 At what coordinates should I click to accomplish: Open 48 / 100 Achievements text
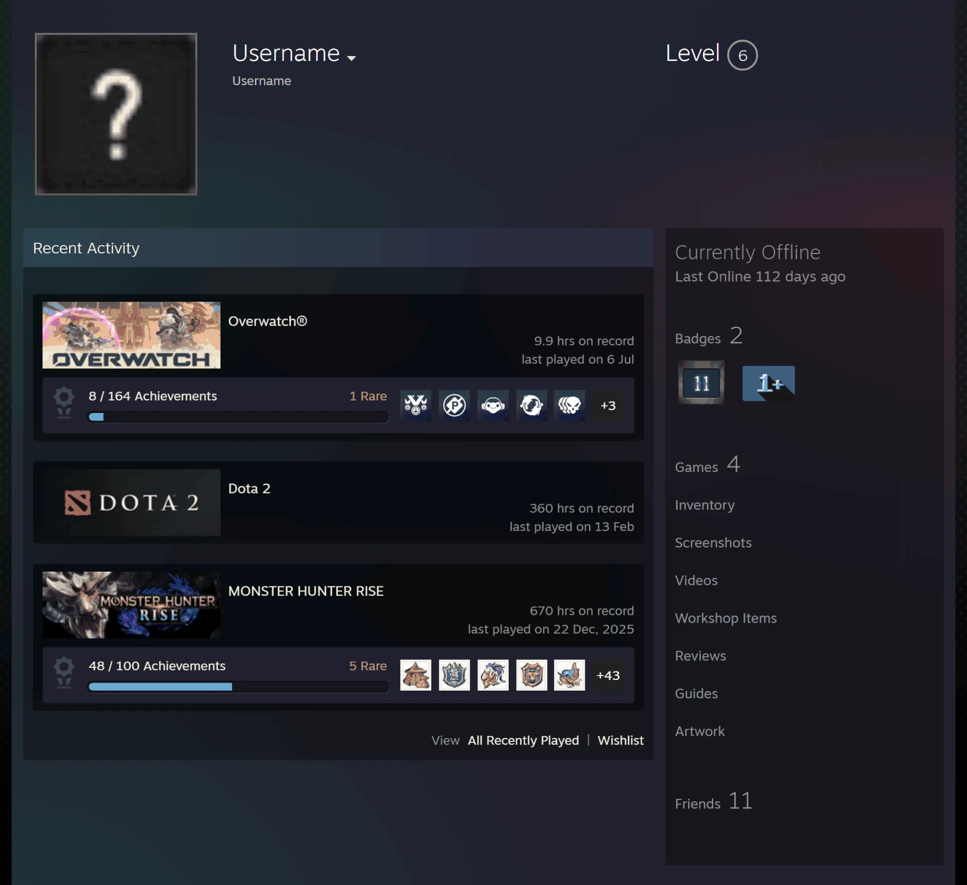(x=157, y=666)
